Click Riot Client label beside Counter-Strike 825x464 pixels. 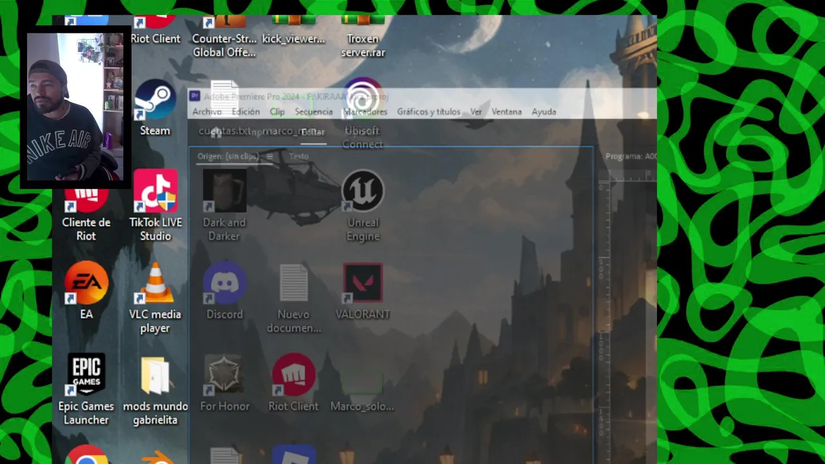tap(155, 39)
